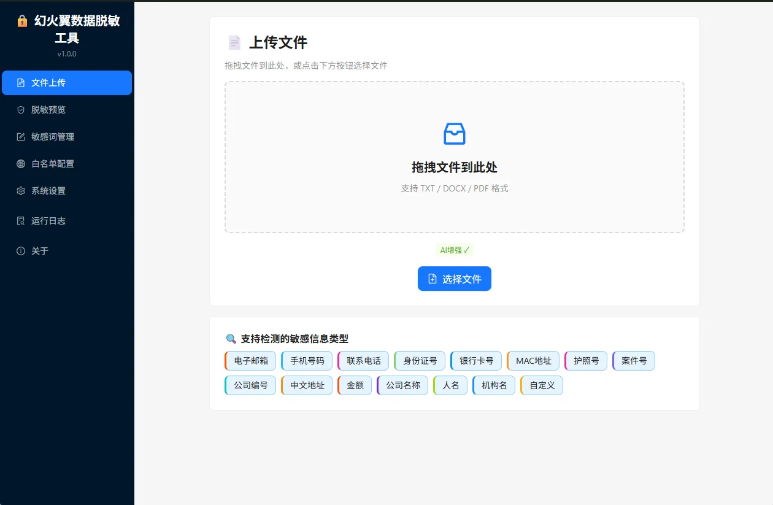Click the document icon beside 上传文件 heading

click(234, 42)
